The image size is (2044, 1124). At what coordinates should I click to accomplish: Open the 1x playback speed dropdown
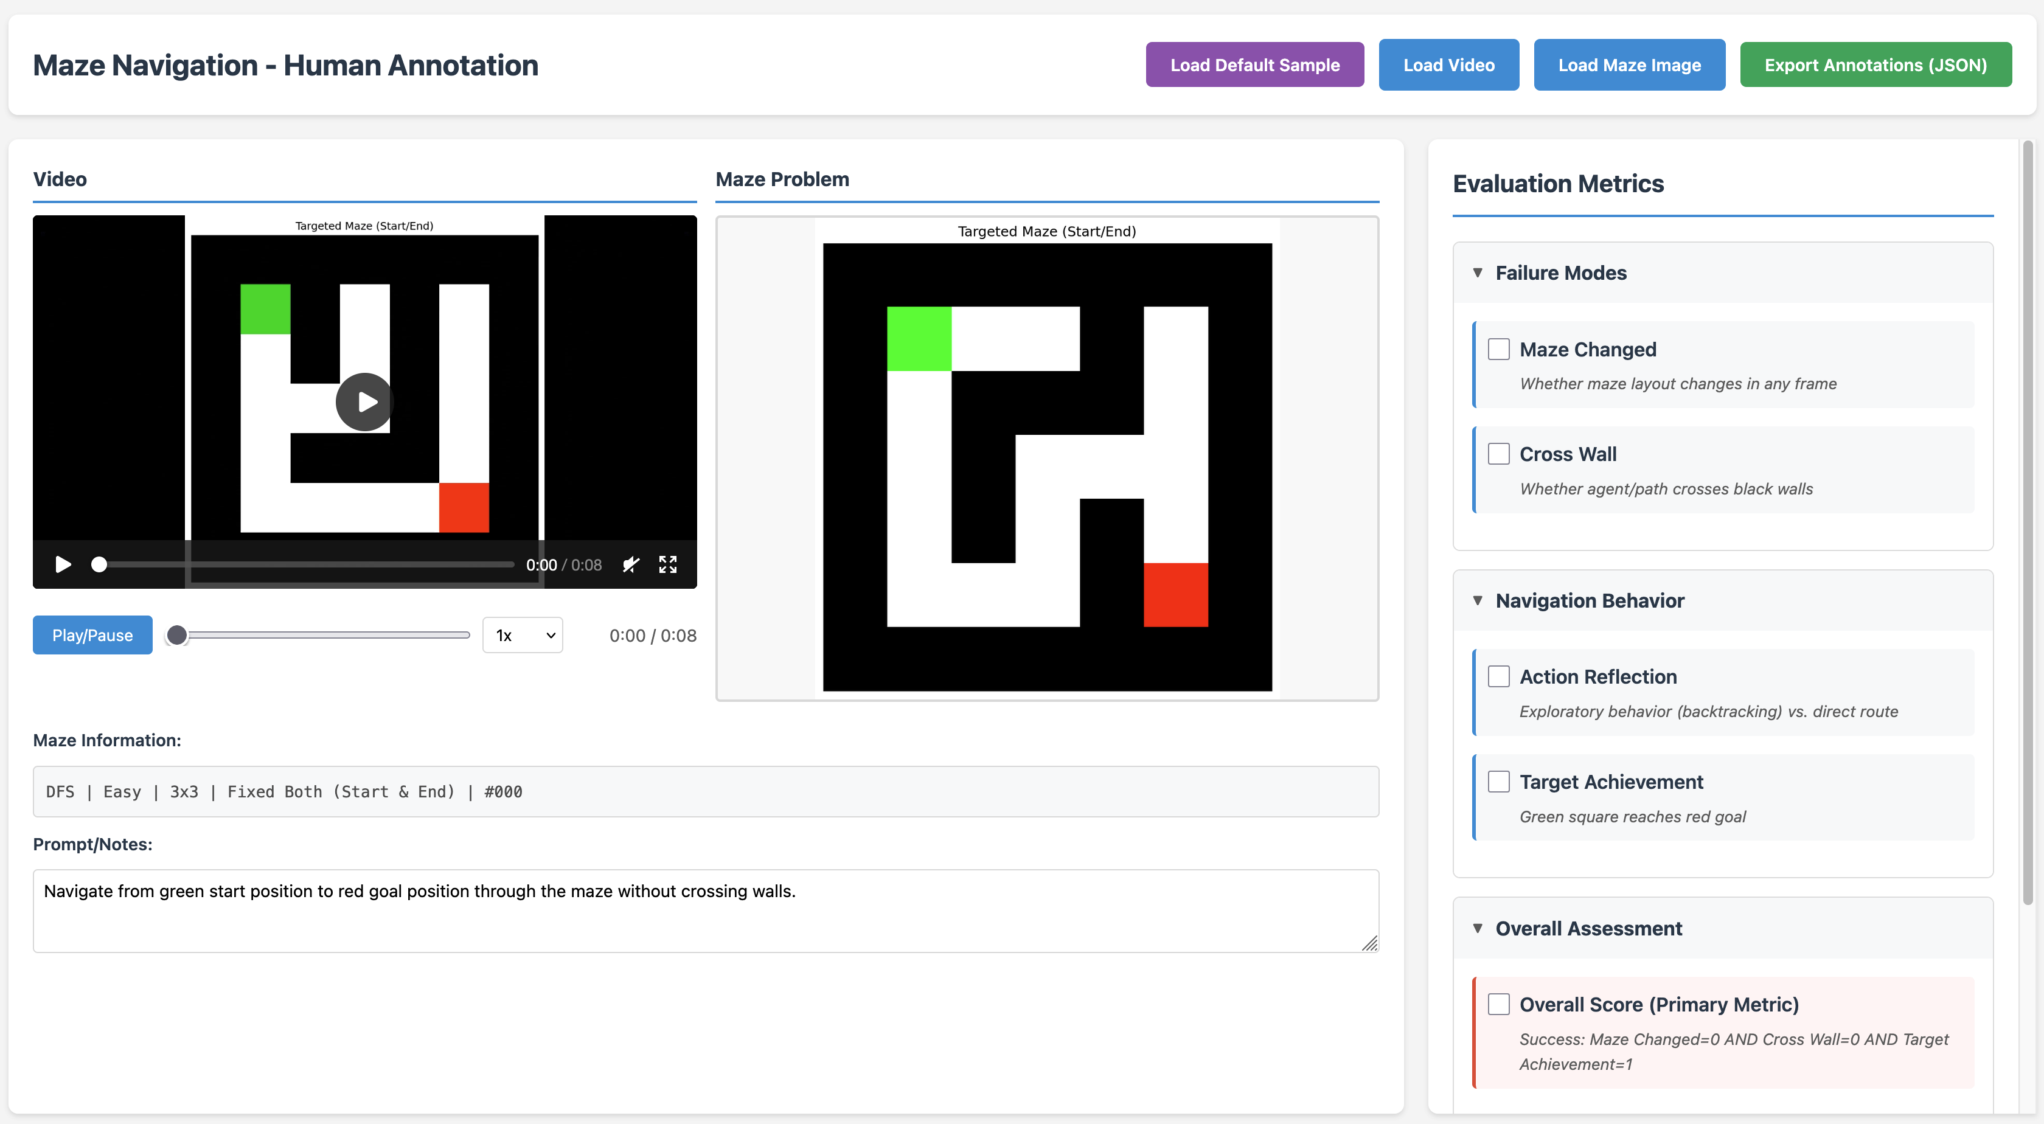point(523,636)
